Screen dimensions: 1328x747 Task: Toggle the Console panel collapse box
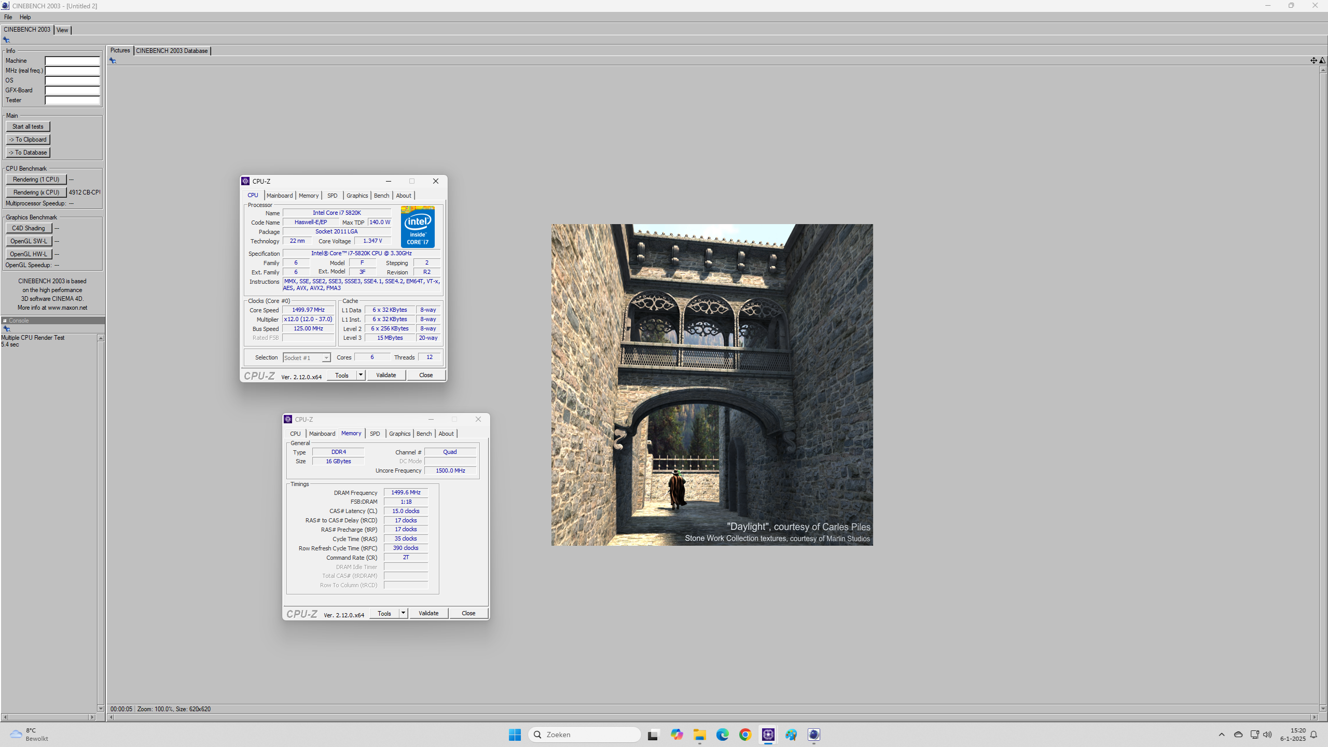[x=5, y=321]
